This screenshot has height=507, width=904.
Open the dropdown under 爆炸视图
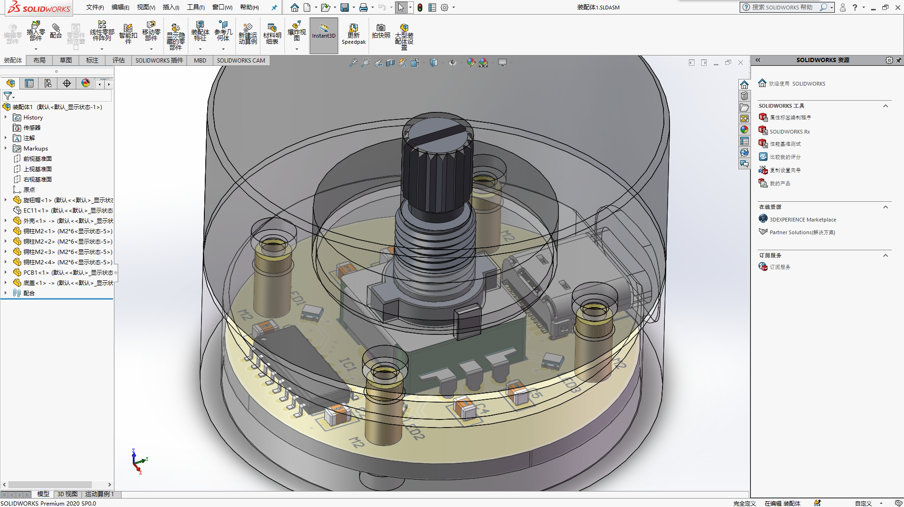[x=297, y=49]
